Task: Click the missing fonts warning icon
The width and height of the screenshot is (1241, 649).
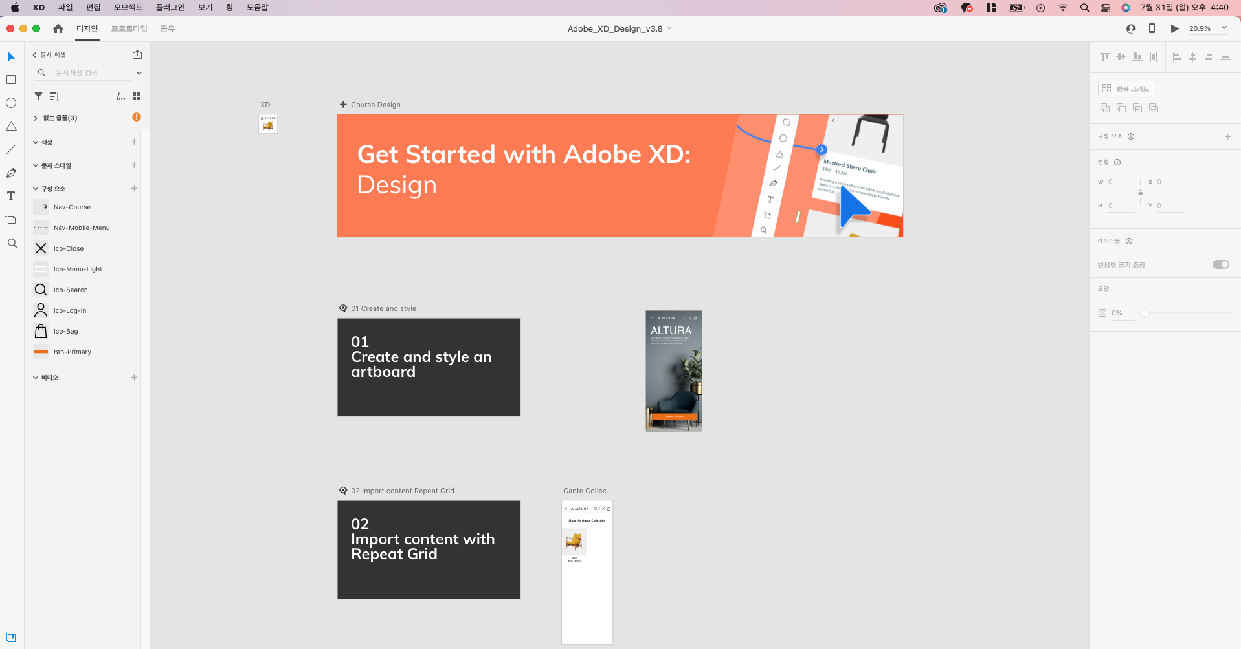Action: (137, 117)
